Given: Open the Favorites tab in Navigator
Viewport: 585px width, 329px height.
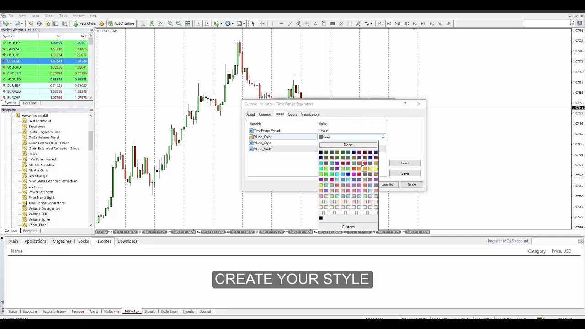Looking at the screenshot, I should 30,231.
